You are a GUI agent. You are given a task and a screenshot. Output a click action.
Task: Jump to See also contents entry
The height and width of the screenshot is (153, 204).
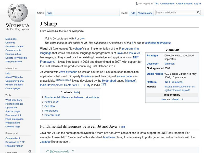pos(49,106)
